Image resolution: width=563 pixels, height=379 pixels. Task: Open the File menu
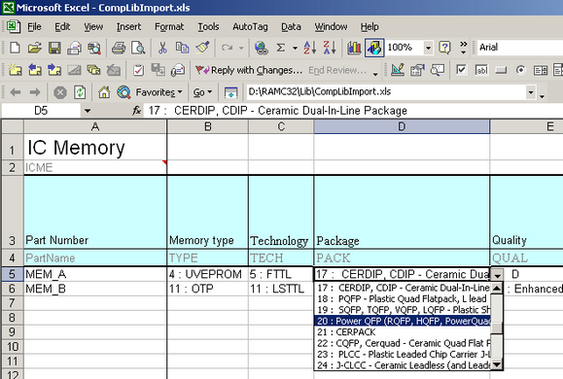click(34, 27)
